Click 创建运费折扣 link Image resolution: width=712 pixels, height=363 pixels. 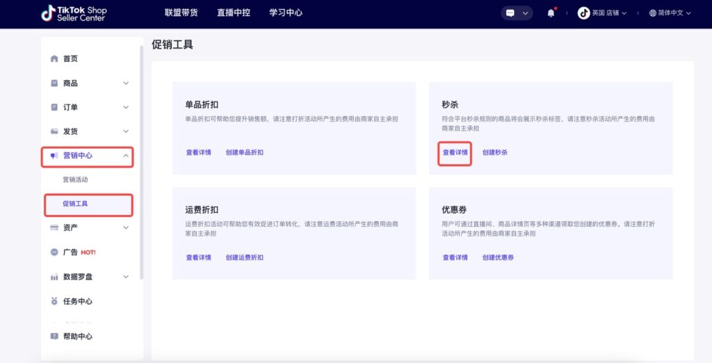(244, 257)
